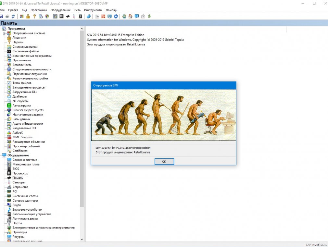Expand the Операционная система tree node
The height and width of the screenshot is (247, 328).
(x=4, y=33)
